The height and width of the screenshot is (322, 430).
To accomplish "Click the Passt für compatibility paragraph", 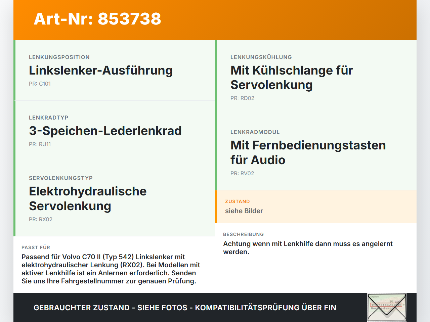I will [x=111, y=269].
